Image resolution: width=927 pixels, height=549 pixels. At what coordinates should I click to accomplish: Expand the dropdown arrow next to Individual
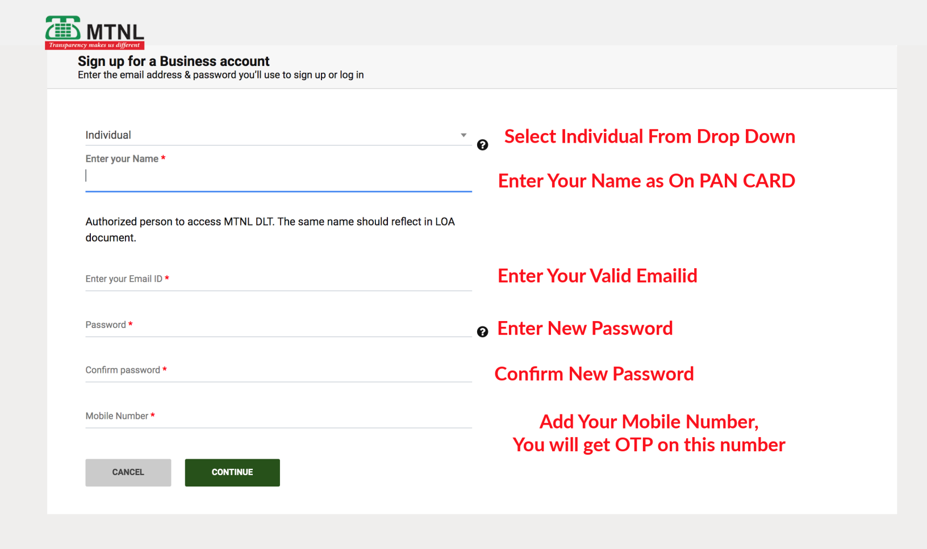click(464, 135)
